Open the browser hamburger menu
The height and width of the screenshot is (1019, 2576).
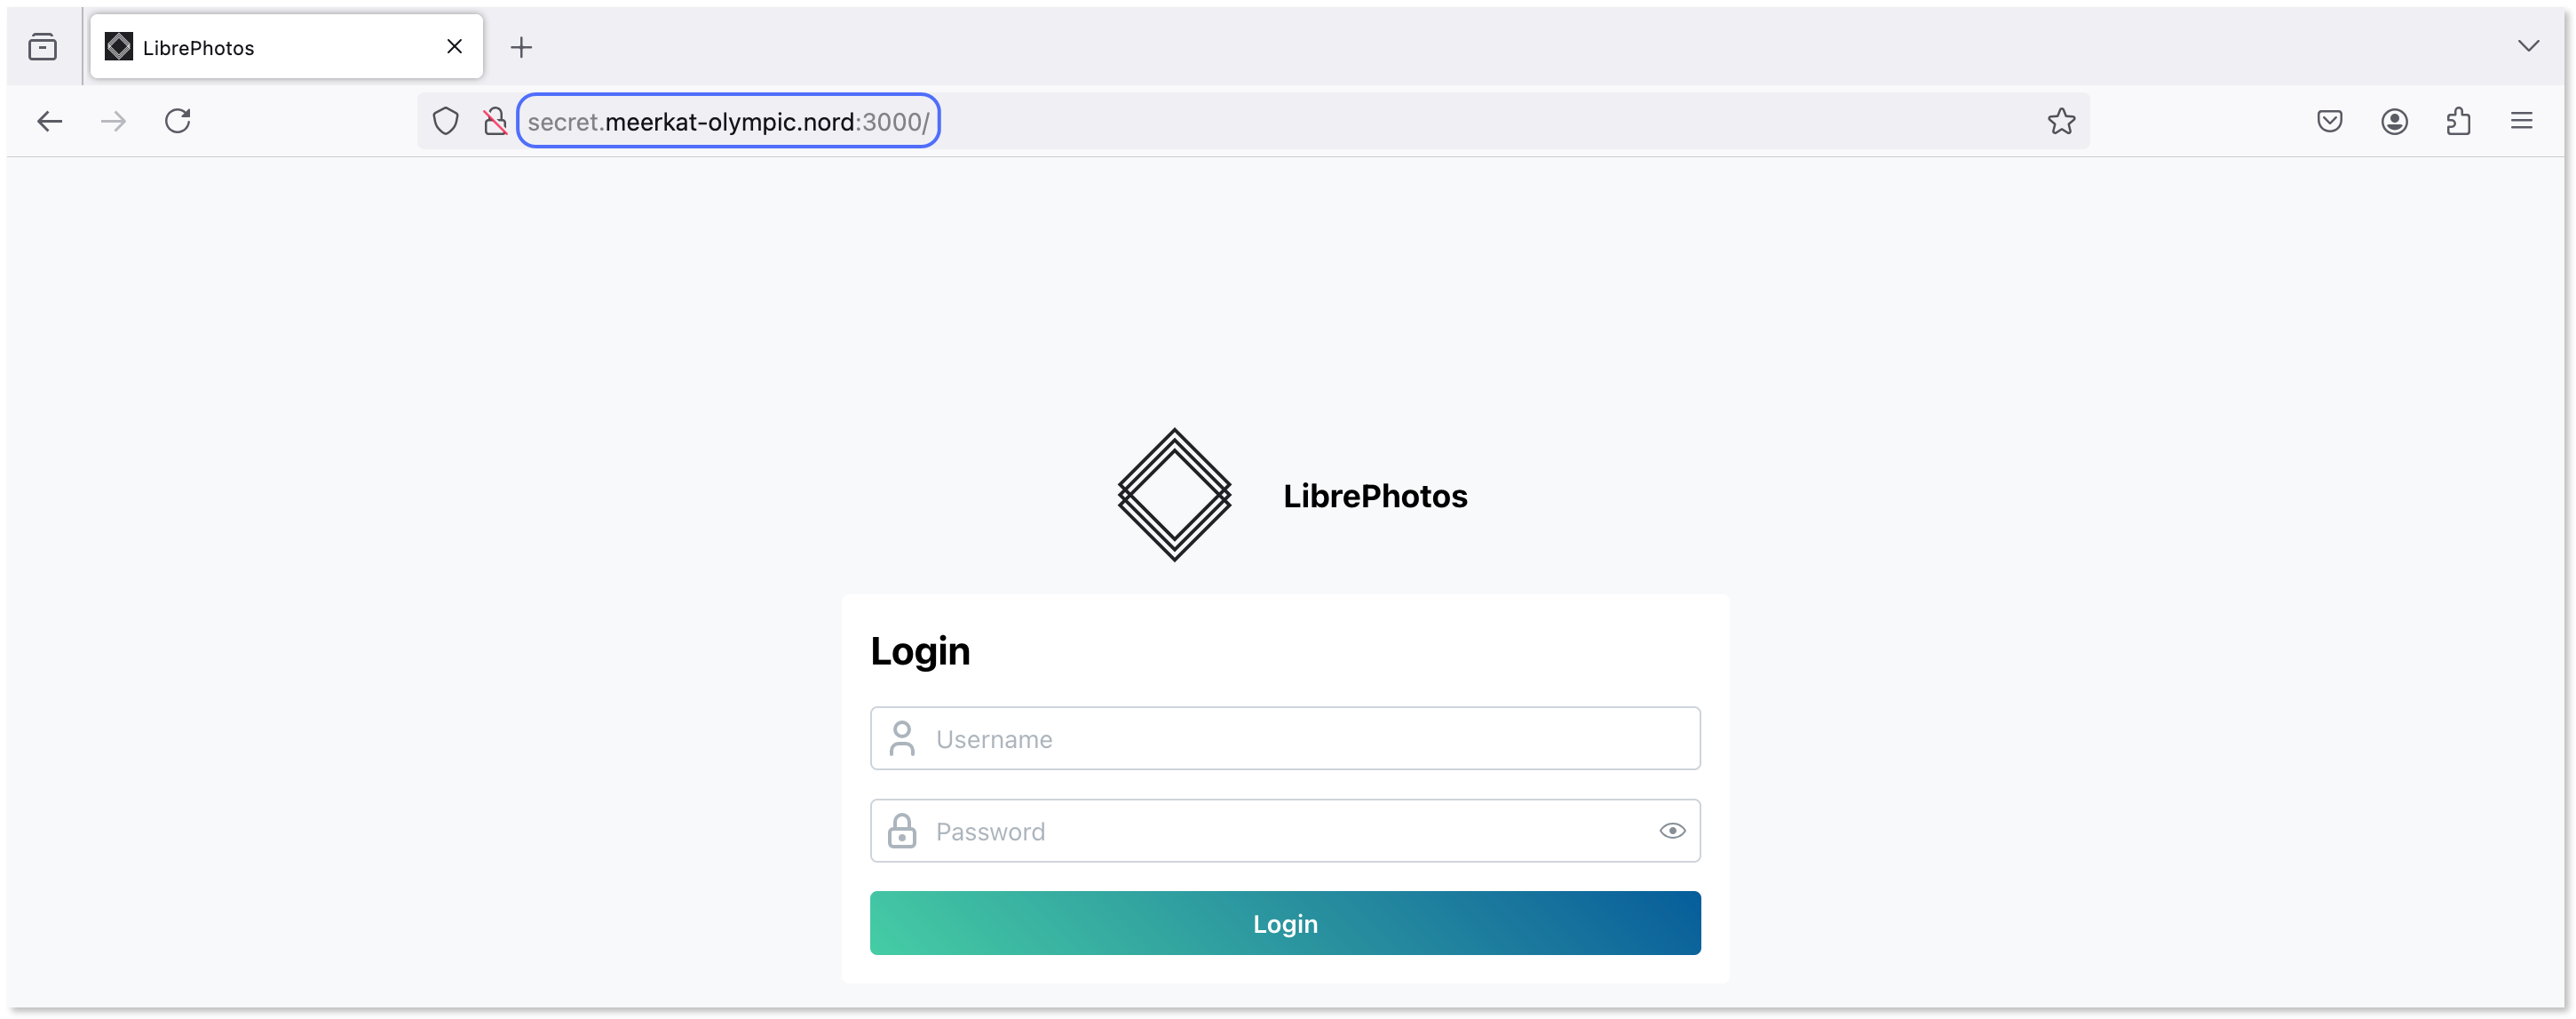(2523, 121)
